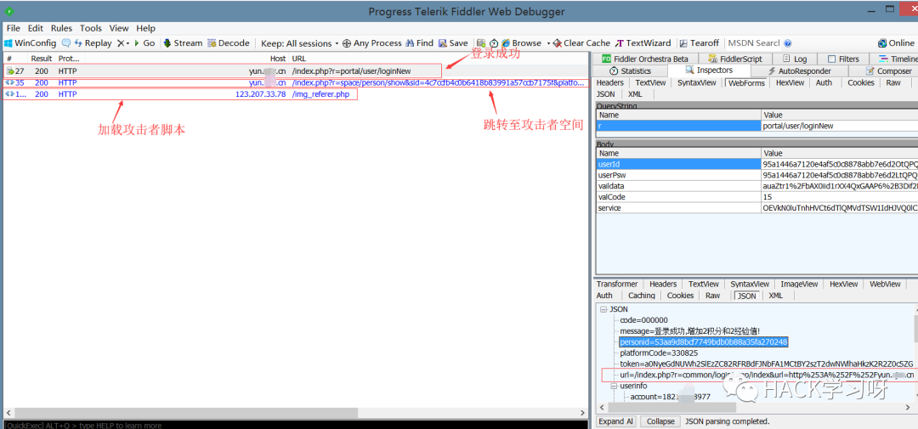This screenshot has height=429, width=918.
Task: Click the comment speech bubble icon
Action: click(66, 43)
